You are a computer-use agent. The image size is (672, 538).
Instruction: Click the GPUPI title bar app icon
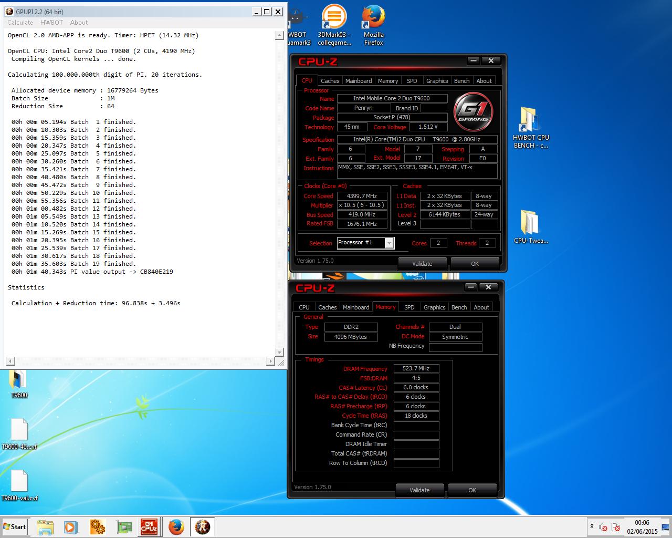pyautogui.click(x=9, y=12)
